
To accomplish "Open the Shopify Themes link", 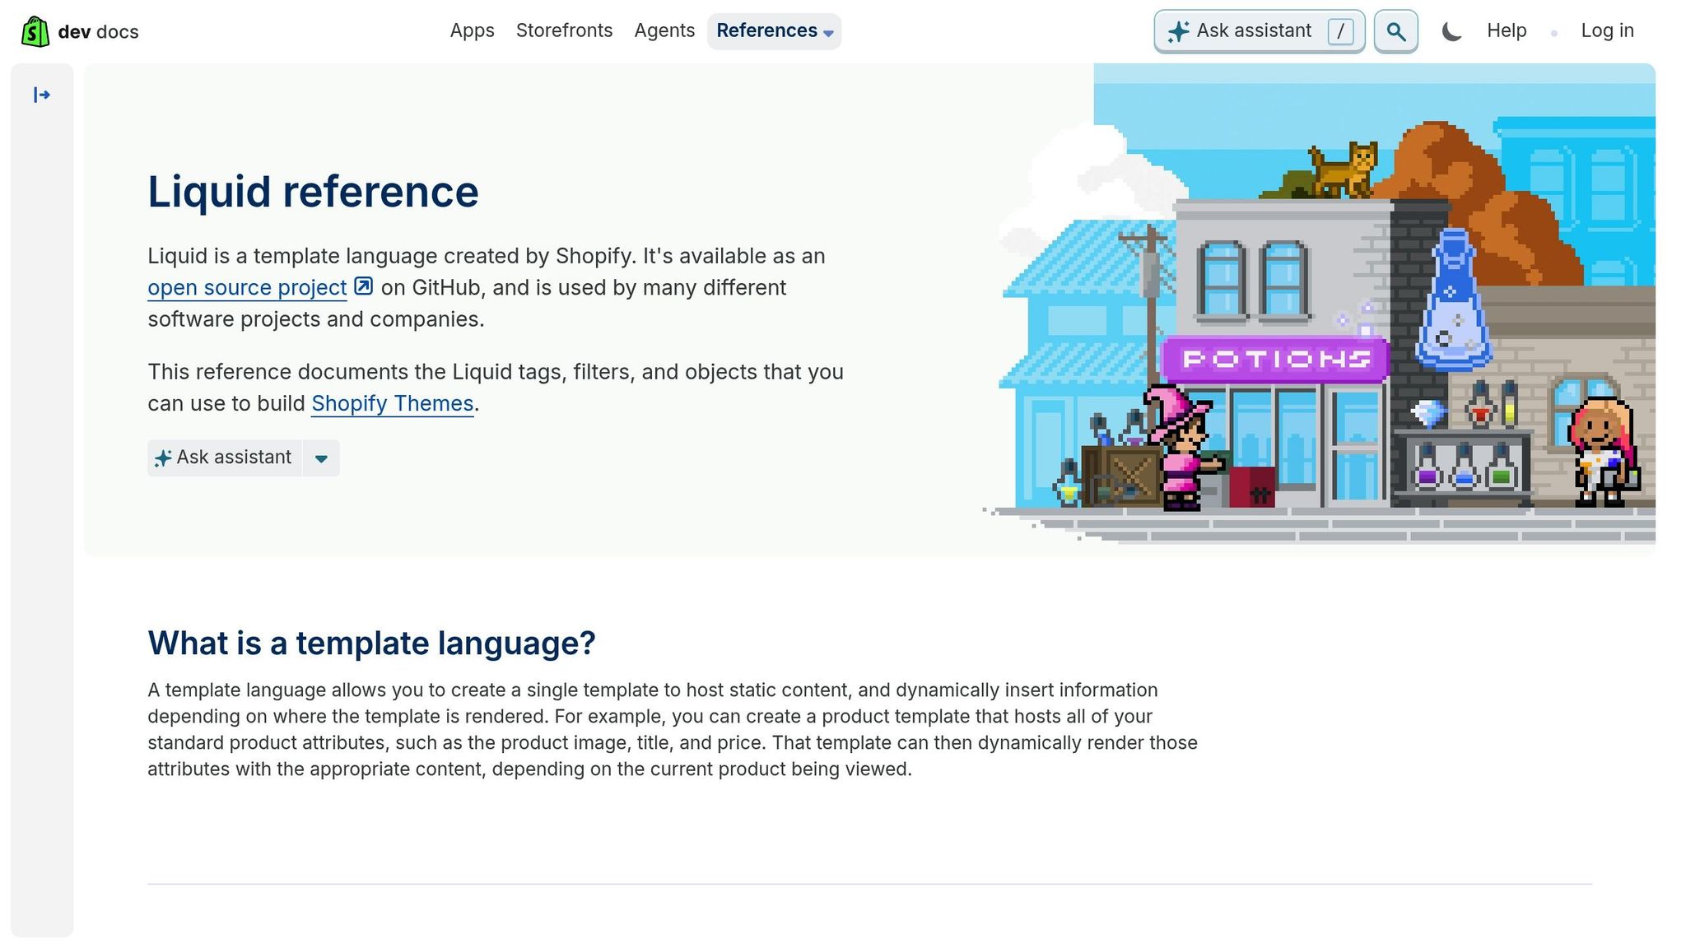I will coord(392,404).
